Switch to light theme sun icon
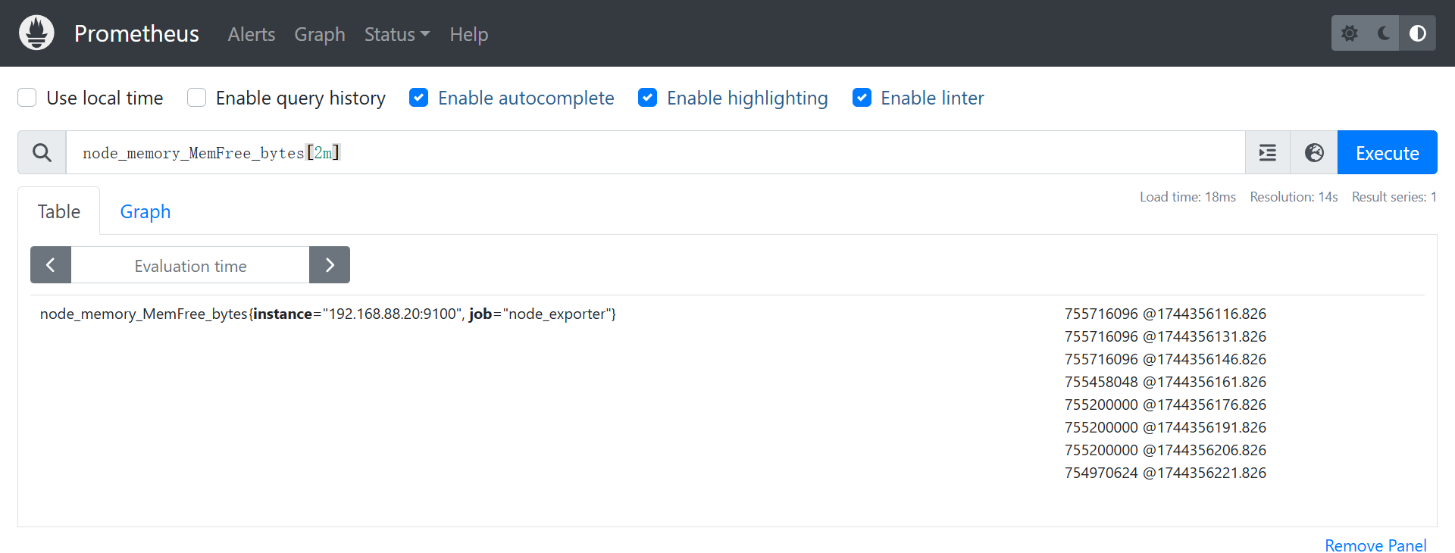The width and height of the screenshot is (1455, 553). pyautogui.click(x=1349, y=33)
